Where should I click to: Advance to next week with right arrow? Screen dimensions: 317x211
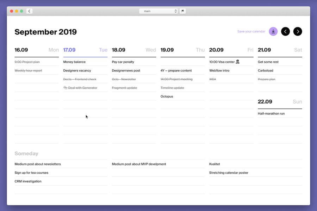[298, 32]
